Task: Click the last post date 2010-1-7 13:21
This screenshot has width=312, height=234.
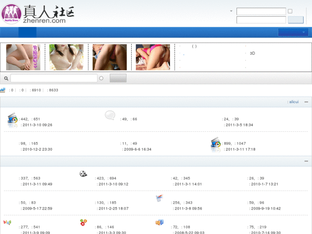Action: pyautogui.click(x=265, y=184)
